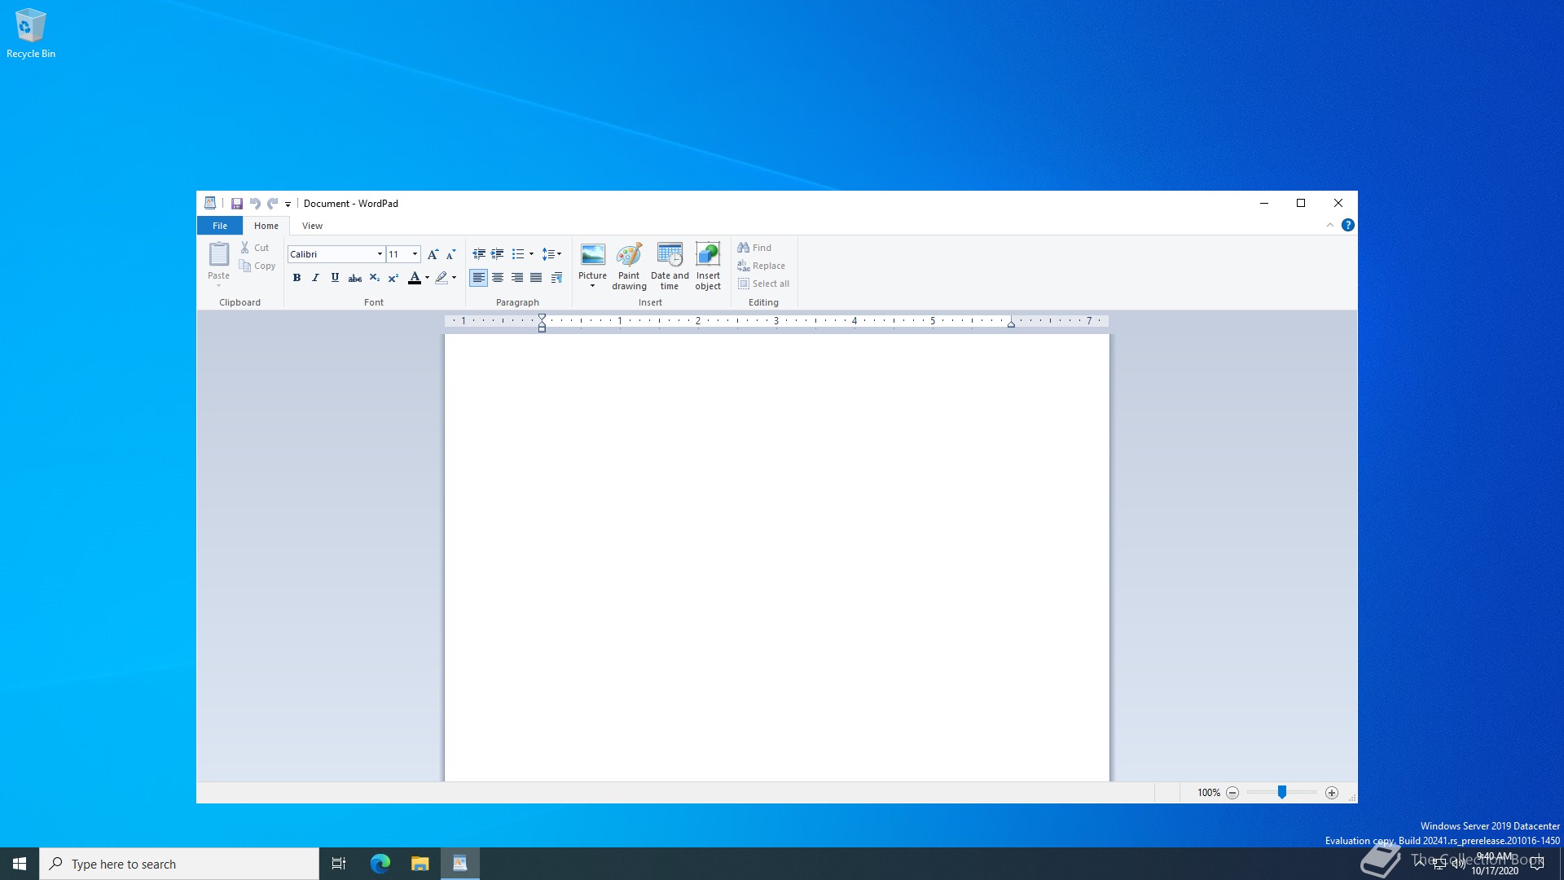Viewport: 1564px width, 880px height.
Task: Increase the paragraph indent
Action: [x=497, y=254]
